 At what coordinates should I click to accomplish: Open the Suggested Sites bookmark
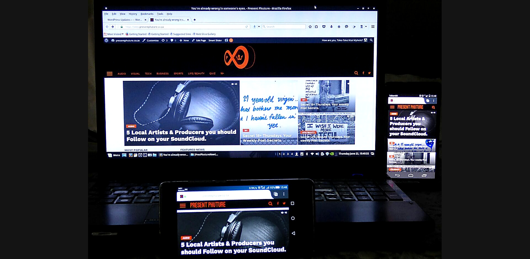pyautogui.click(x=181, y=34)
